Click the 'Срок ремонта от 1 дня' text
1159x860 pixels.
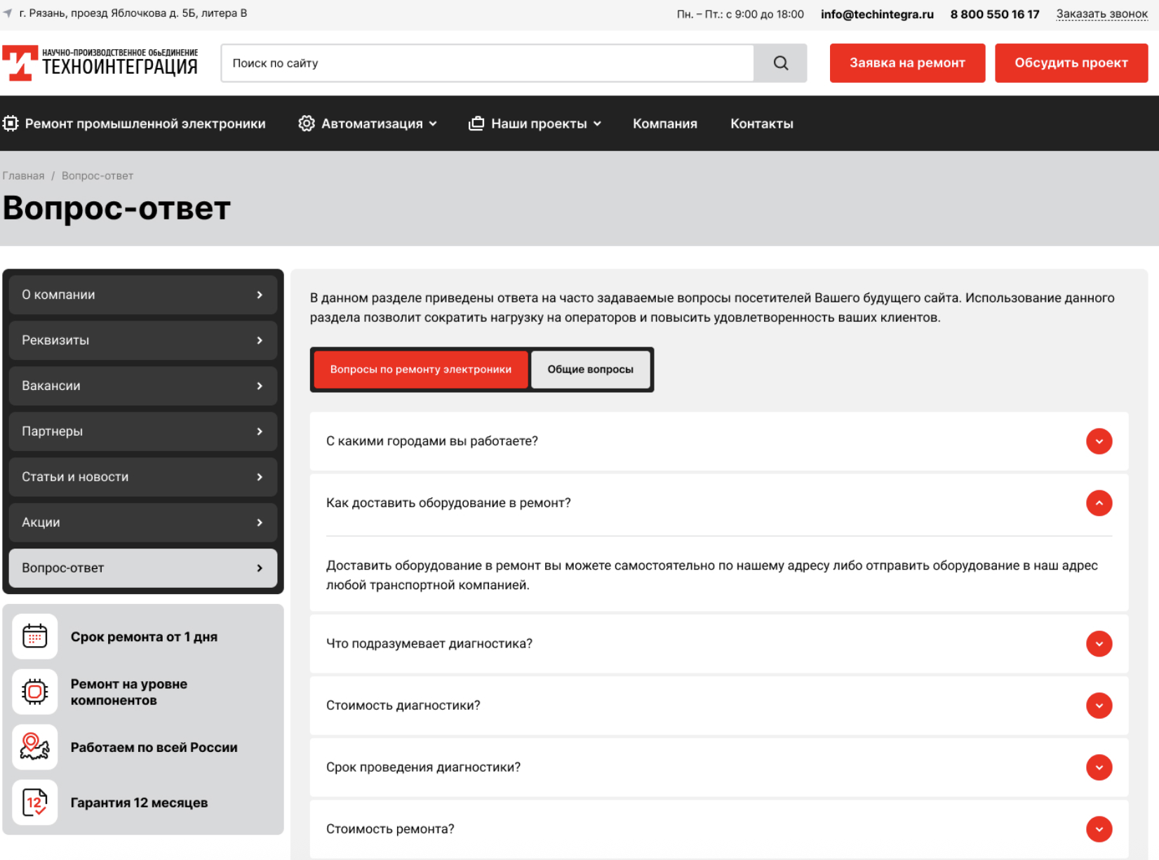coord(144,637)
